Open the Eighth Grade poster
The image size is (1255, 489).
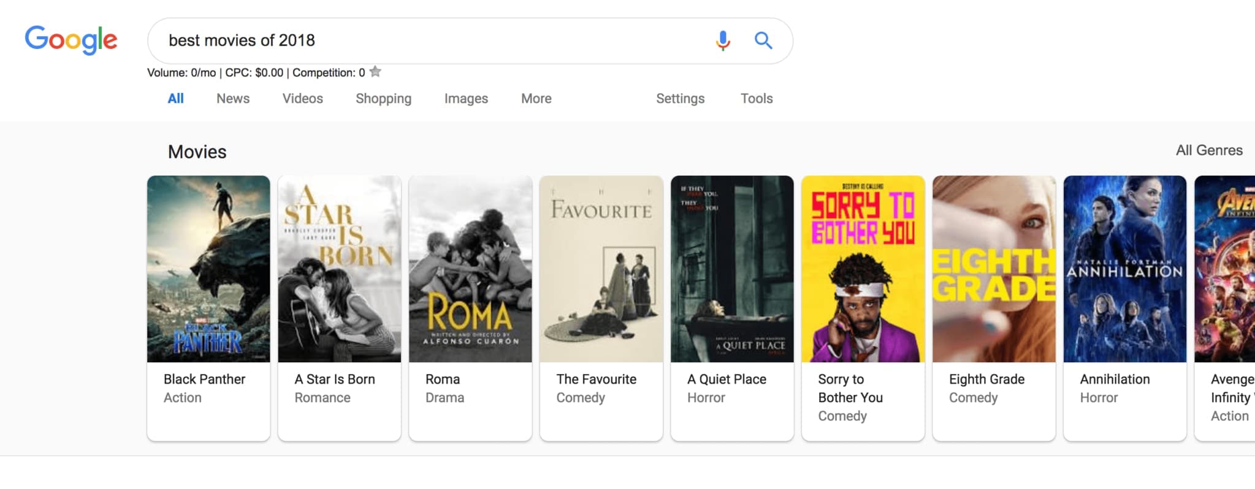994,269
